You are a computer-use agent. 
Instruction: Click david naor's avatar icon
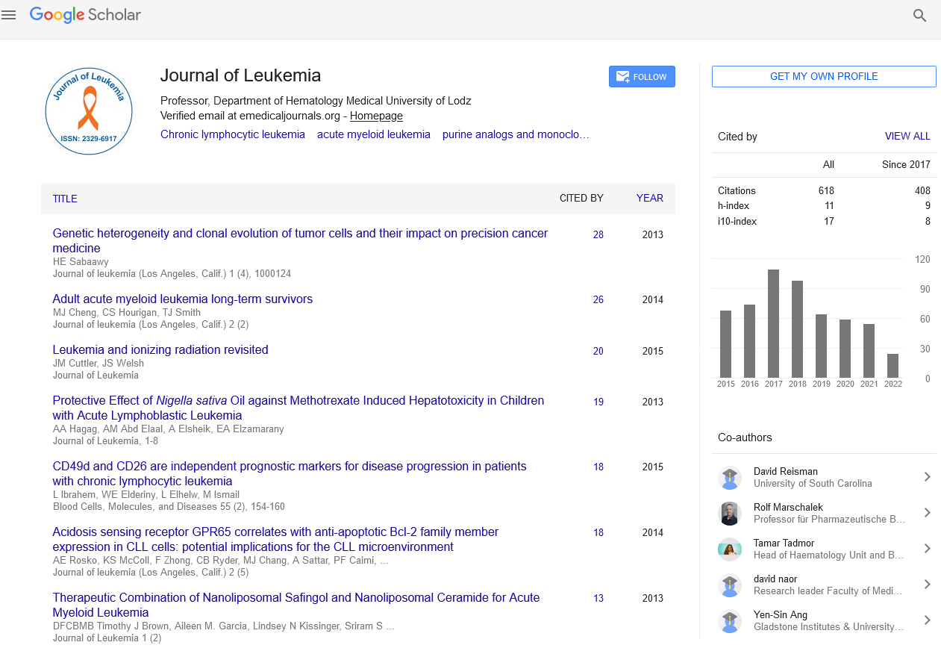pyautogui.click(x=729, y=585)
